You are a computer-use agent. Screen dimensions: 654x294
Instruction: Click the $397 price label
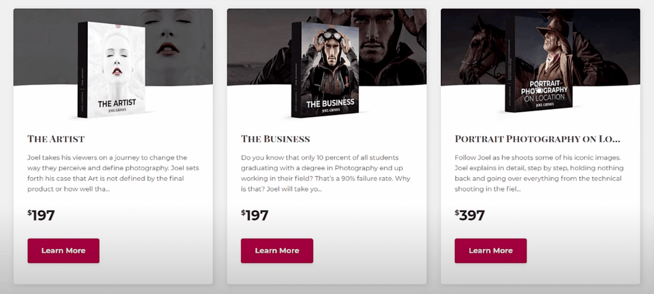pyautogui.click(x=470, y=215)
